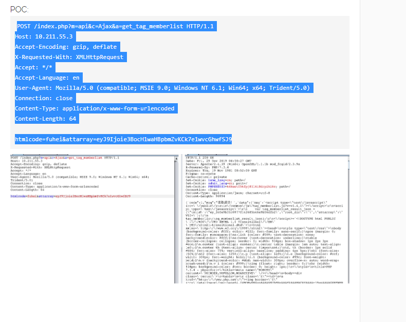Click the "Cache-Control: private" response line

[206, 177]
